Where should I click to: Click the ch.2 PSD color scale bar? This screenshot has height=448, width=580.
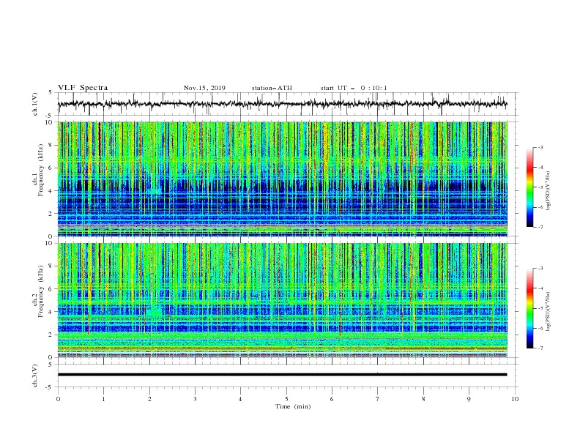click(529, 308)
